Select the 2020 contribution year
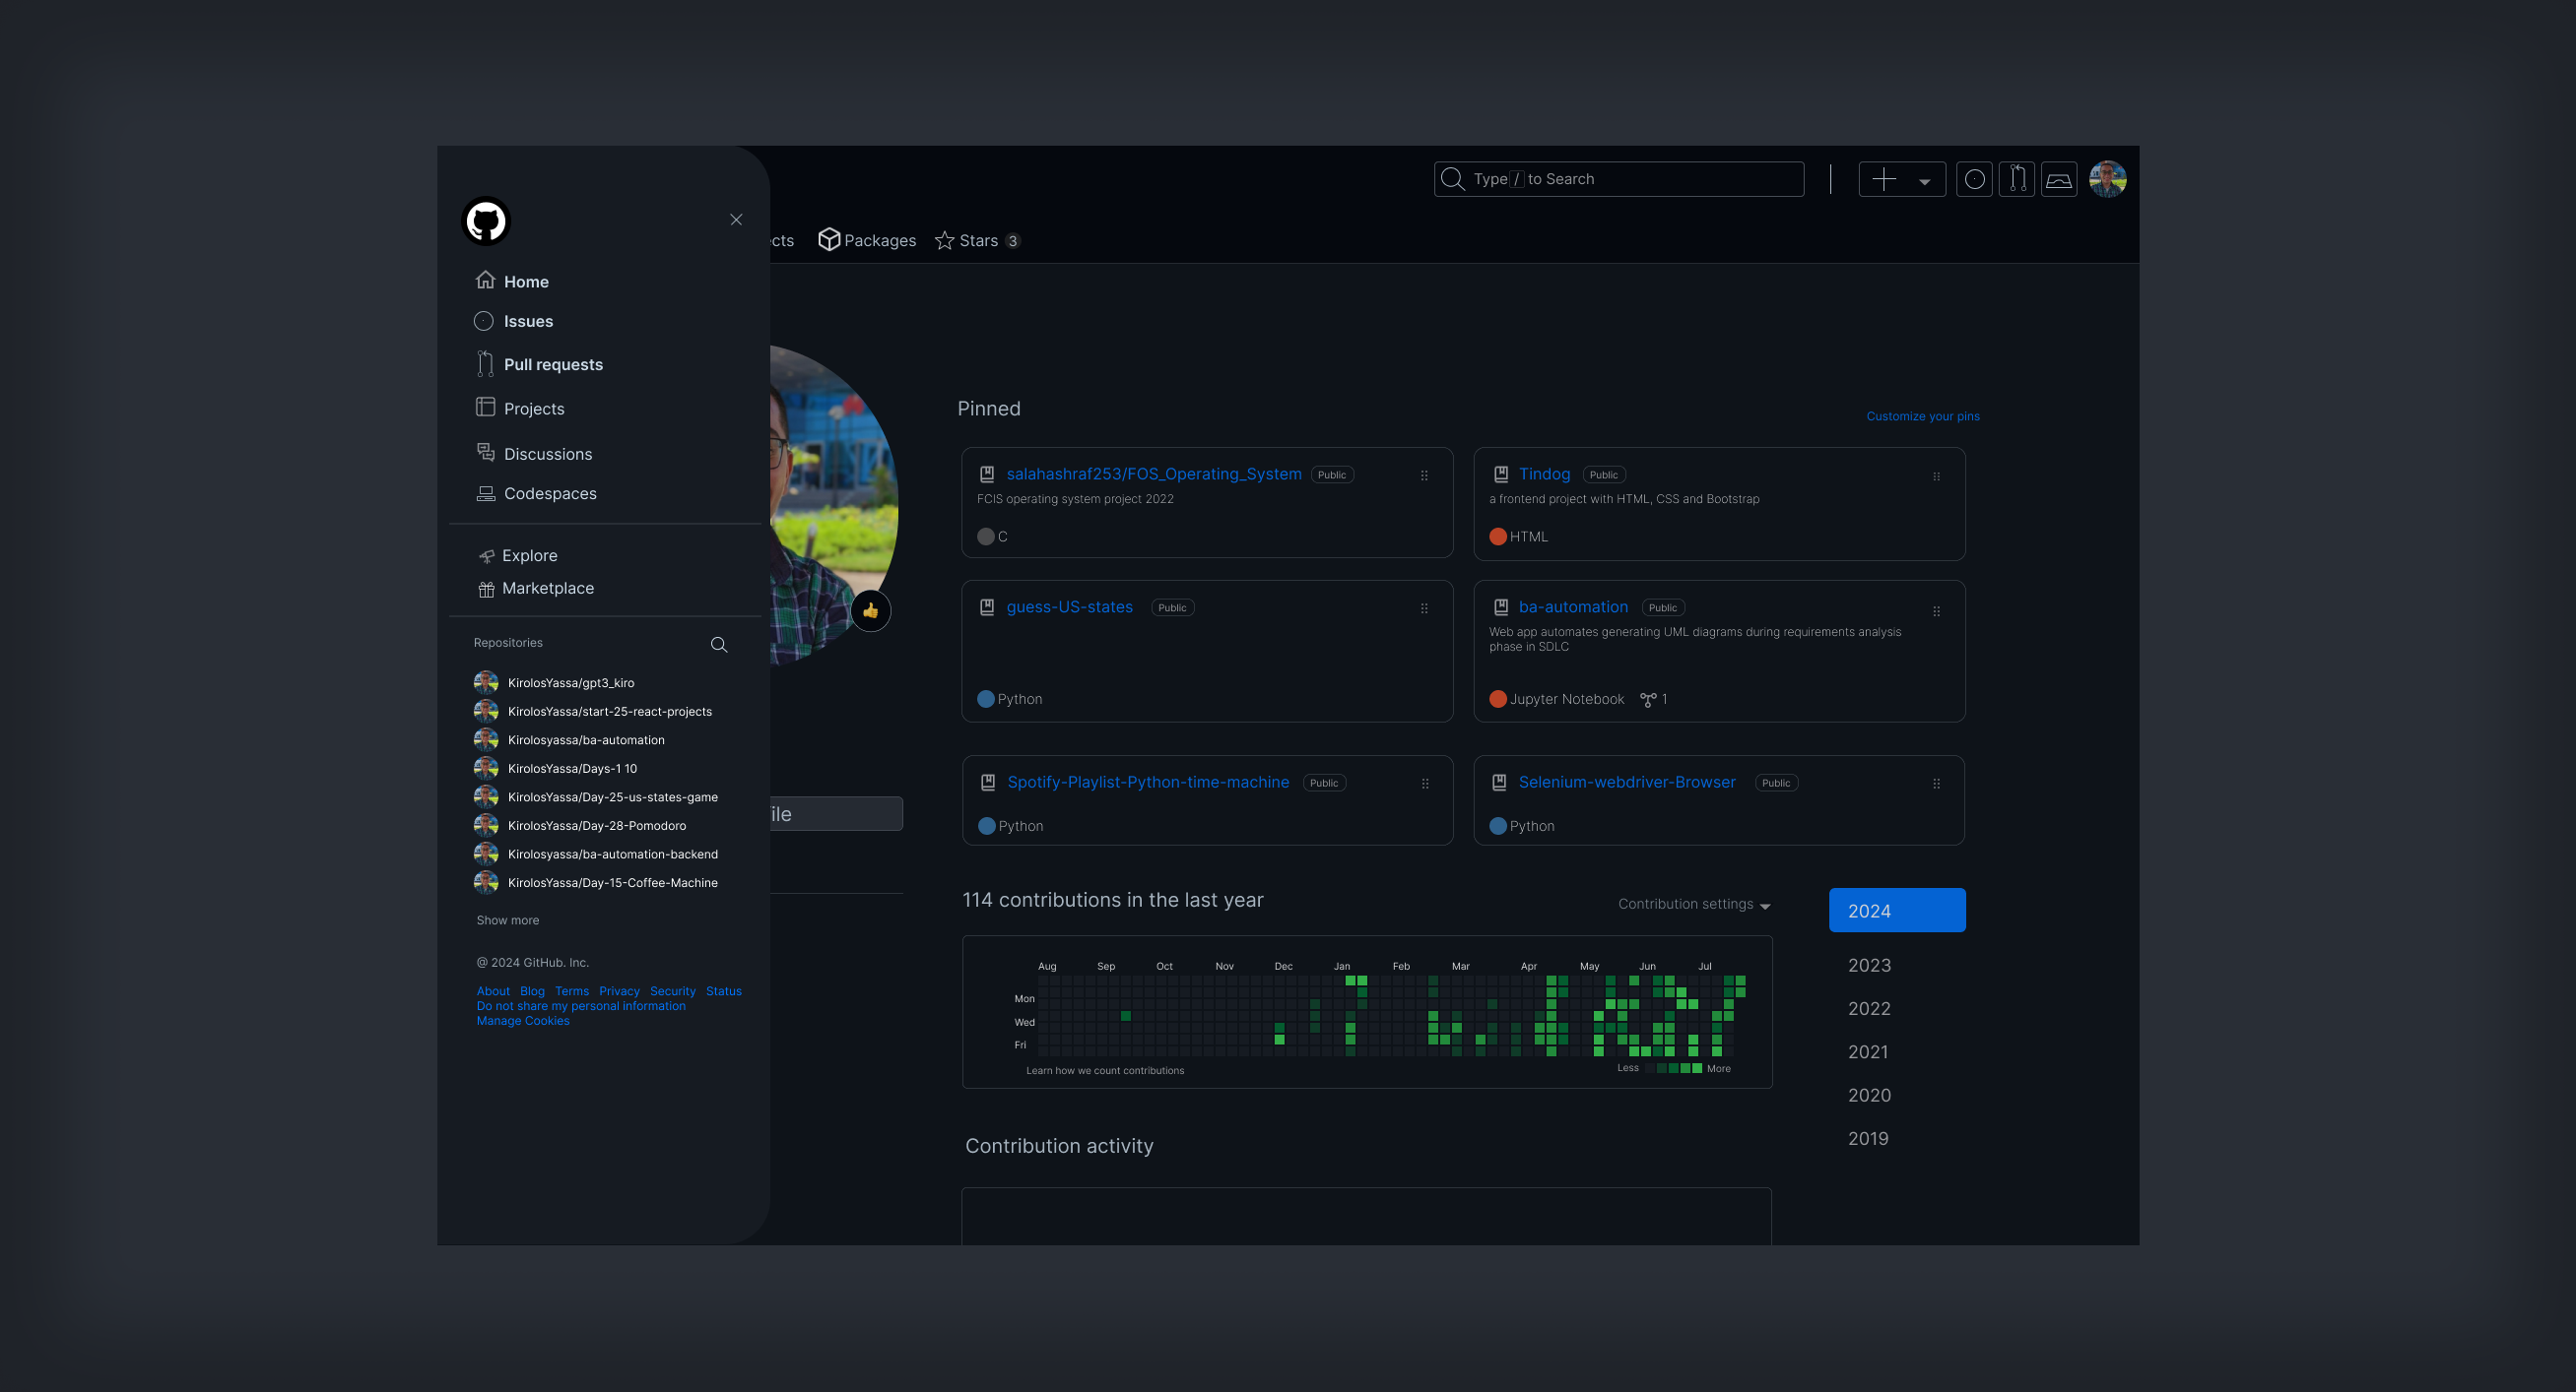 1869,1096
